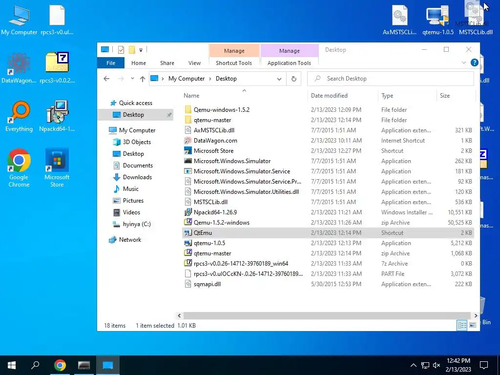
Task: Show hidden tray icons chevron
Action: 413,365
